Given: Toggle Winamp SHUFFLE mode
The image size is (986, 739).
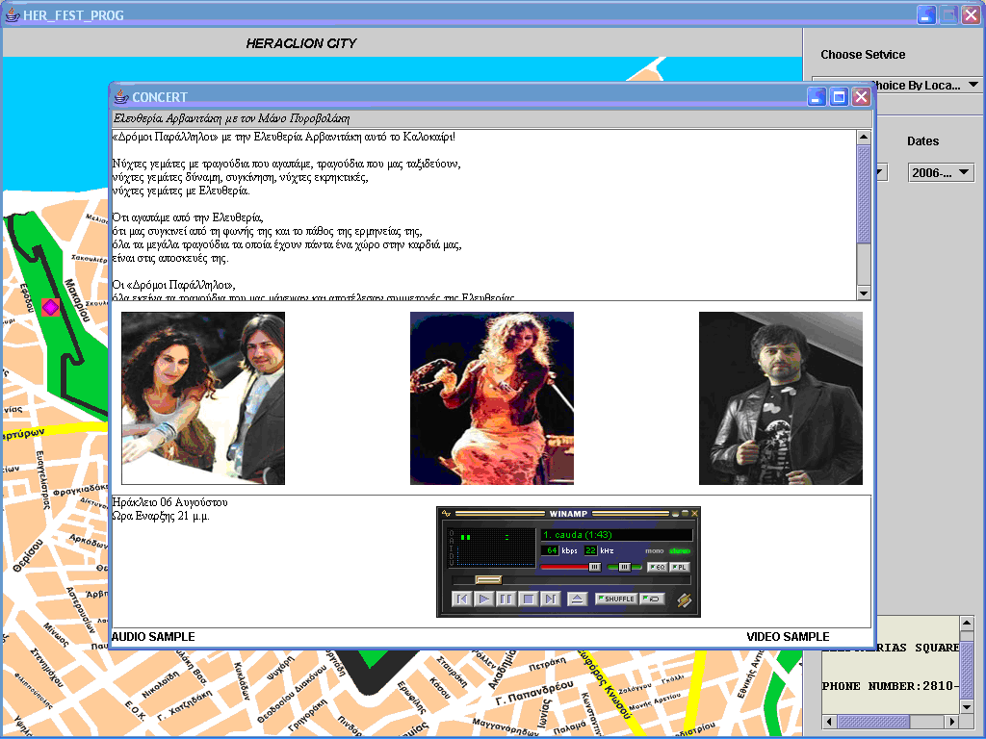Looking at the screenshot, I should 616,599.
